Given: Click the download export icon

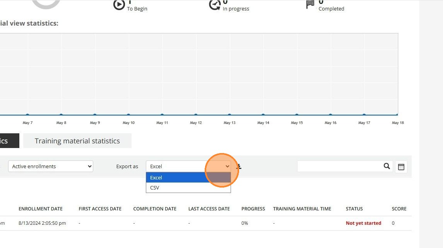Looking at the screenshot, I should 239,167.
